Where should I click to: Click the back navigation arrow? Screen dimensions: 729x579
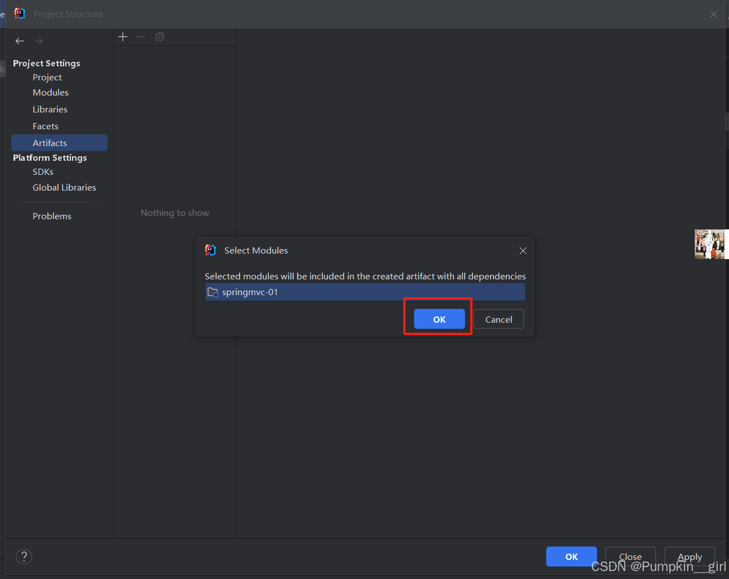(20, 41)
